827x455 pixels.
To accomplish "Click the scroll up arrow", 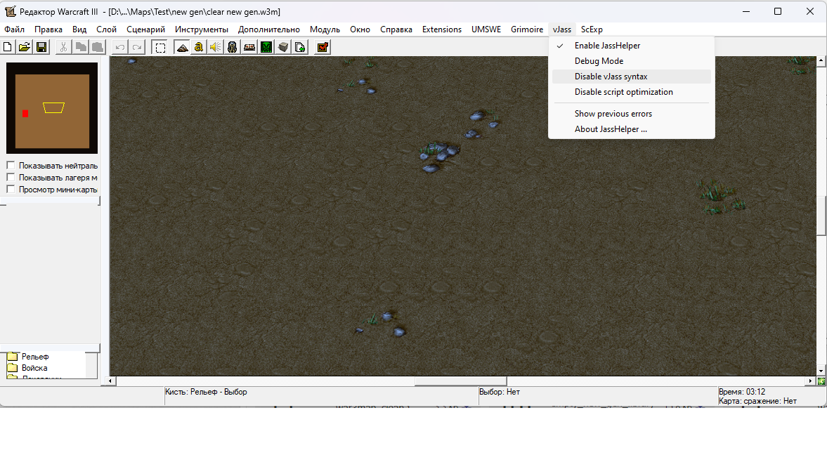I will 821,61.
